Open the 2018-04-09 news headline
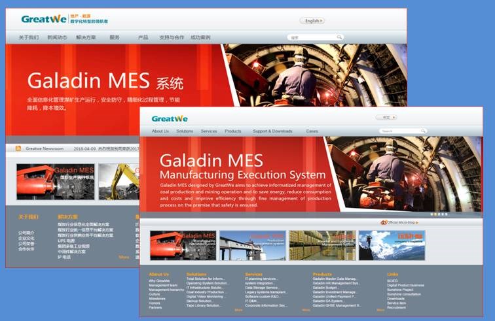Image resolution: width=495 pixels, height=321 pixels. coord(106,149)
